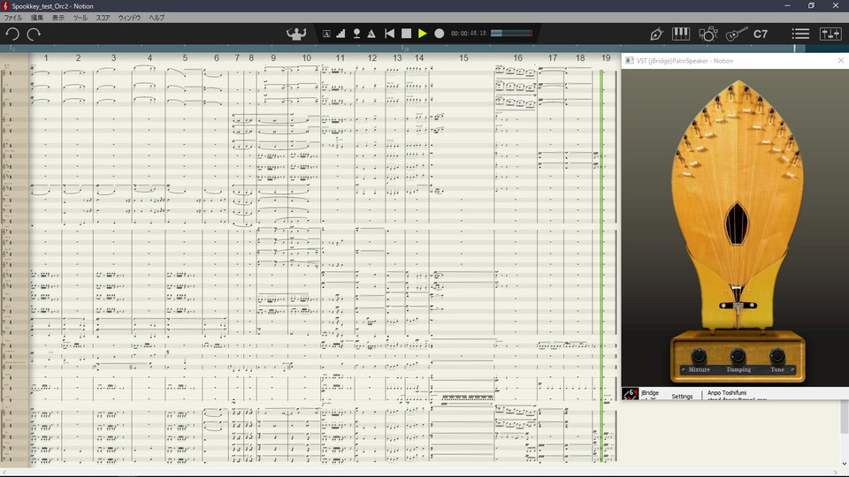Open the ヘルプ menu
The width and height of the screenshot is (849, 477).
(x=157, y=18)
